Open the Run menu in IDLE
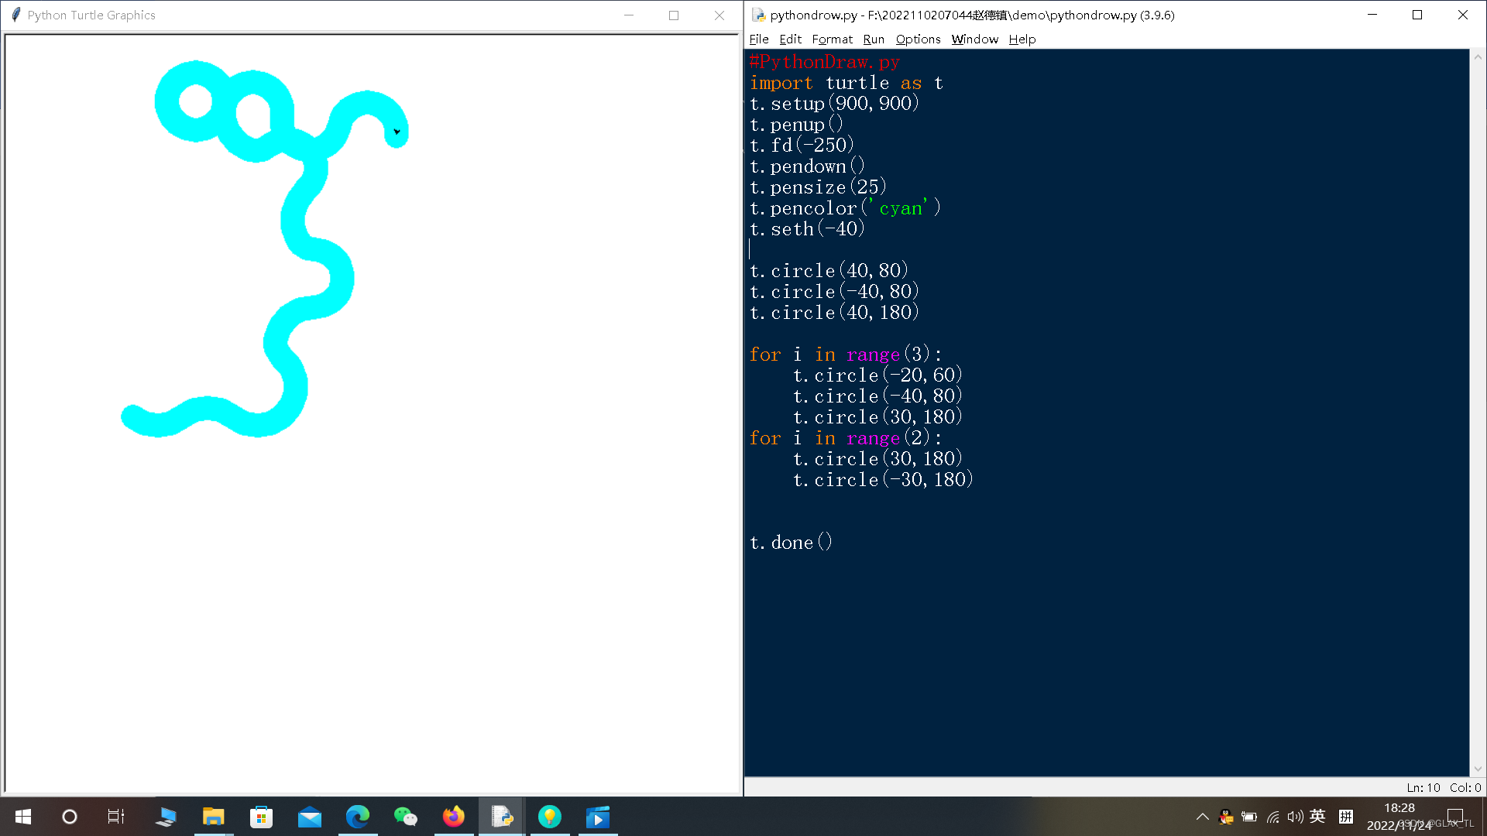This screenshot has width=1487, height=836. [x=874, y=39]
